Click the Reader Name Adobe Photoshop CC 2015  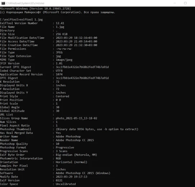click(x=75, y=140)
